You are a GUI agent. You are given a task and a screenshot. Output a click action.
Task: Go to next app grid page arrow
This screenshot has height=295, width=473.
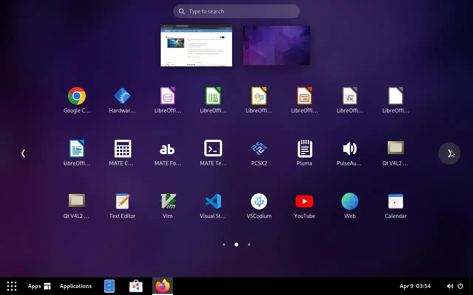[449, 153]
